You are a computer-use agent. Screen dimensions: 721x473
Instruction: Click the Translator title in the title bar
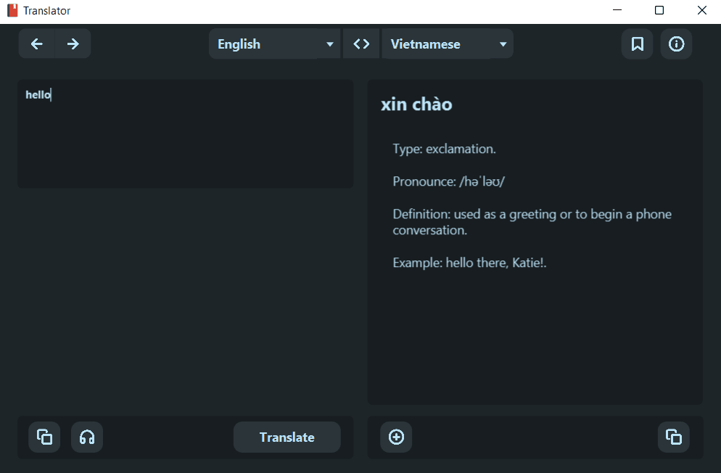pyautogui.click(x=47, y=10)
